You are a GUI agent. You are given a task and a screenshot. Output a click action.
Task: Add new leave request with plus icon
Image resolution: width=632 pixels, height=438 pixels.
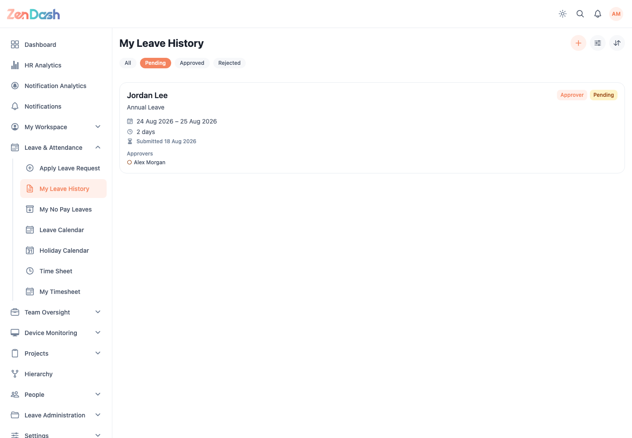(x=578, y=43)
